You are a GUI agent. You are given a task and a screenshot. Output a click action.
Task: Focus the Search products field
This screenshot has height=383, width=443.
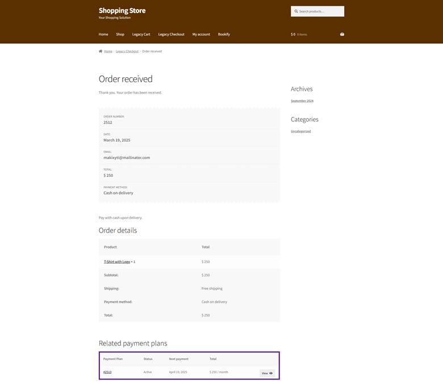click(x=317, y=11)
